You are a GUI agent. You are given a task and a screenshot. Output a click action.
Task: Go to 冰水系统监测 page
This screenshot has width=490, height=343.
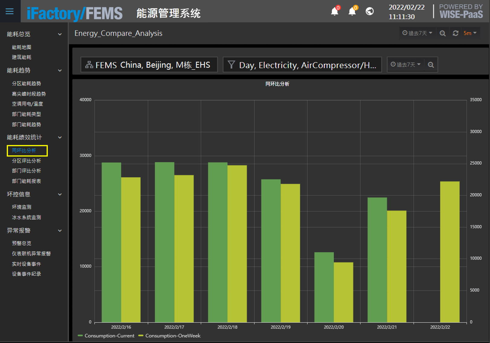[26, 217]
